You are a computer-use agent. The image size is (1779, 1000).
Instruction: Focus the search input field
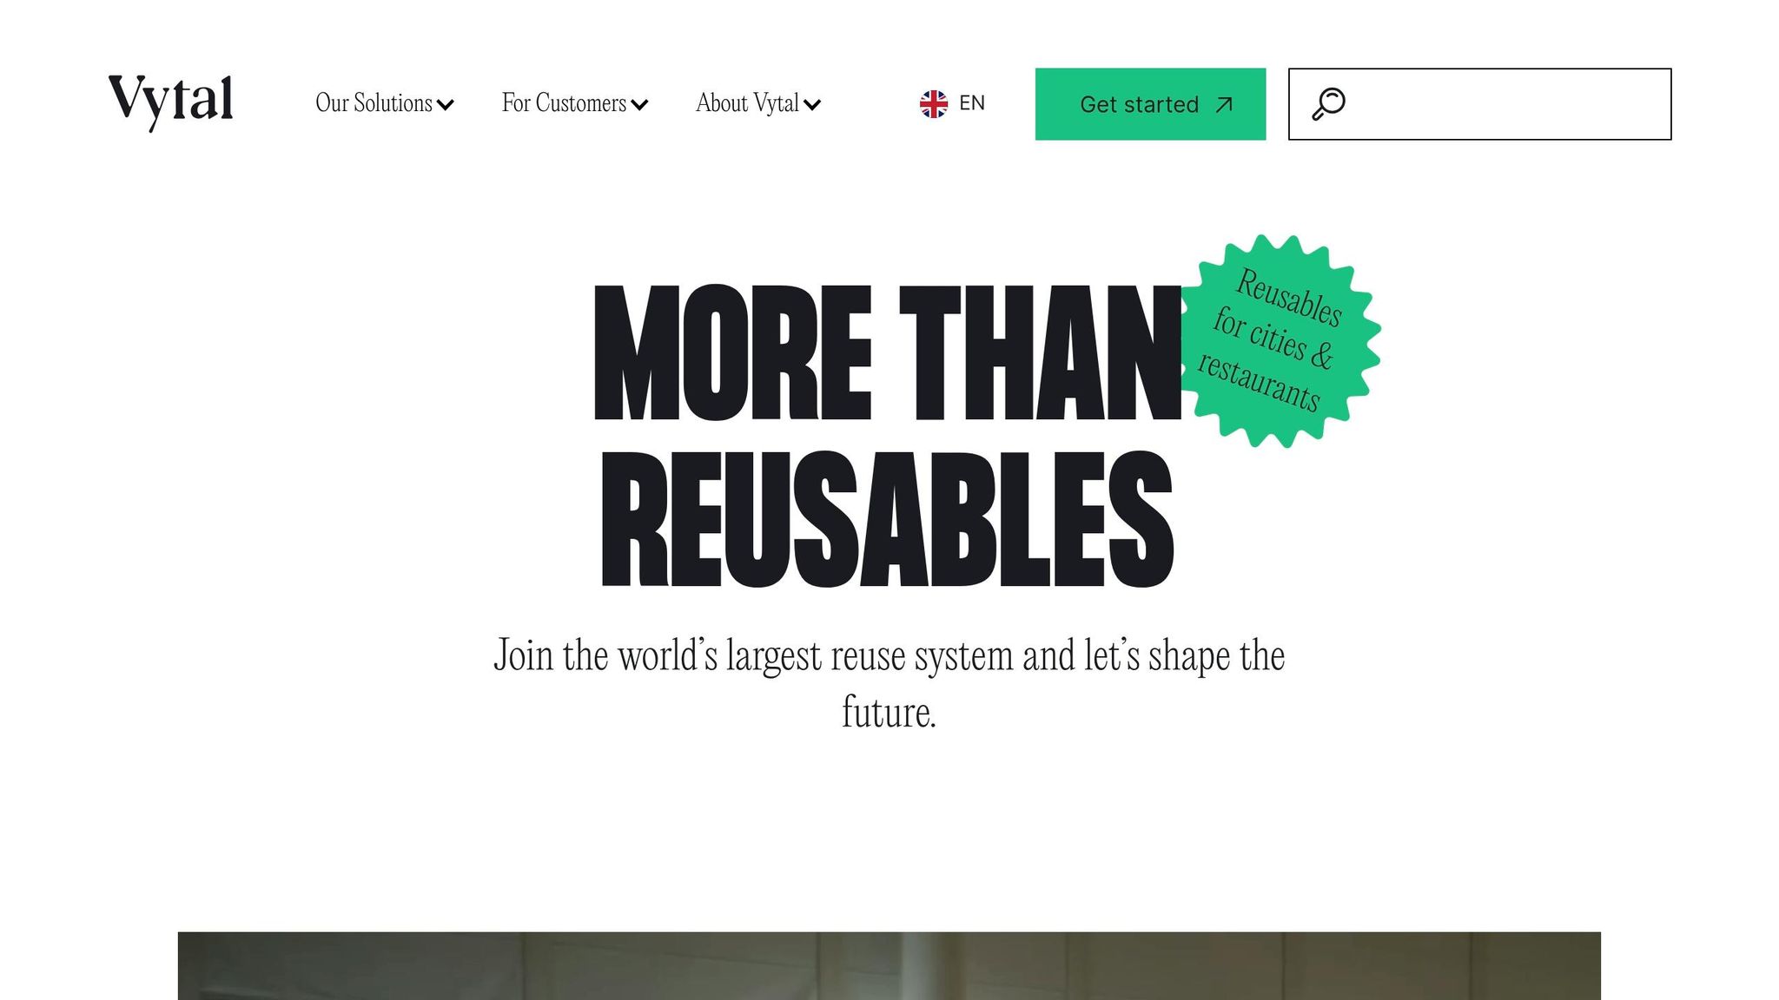[x=1479, y=104]
